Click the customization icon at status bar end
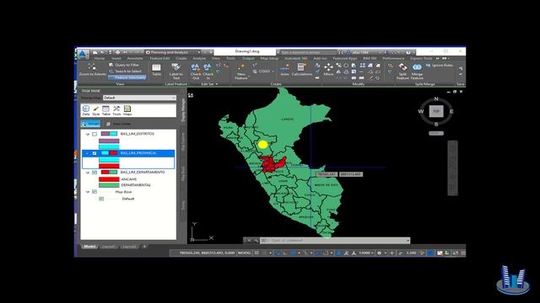Image resolution: width=540 pixels, height=303 pixels. click(463, 252)
